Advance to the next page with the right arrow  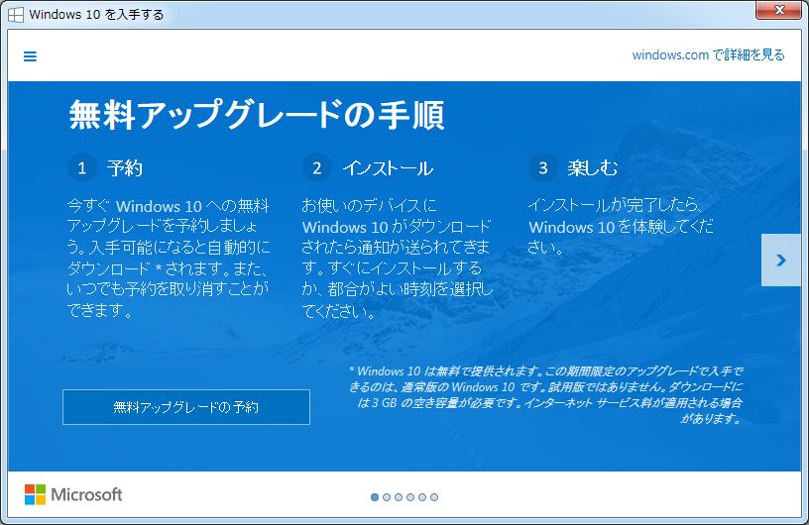tap(780, 260)
